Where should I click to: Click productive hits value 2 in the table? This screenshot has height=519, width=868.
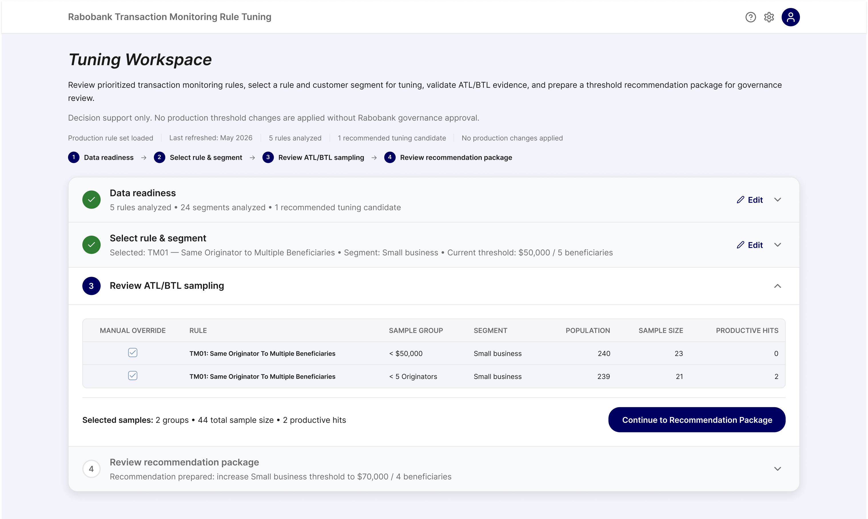(x=776, y=377)
